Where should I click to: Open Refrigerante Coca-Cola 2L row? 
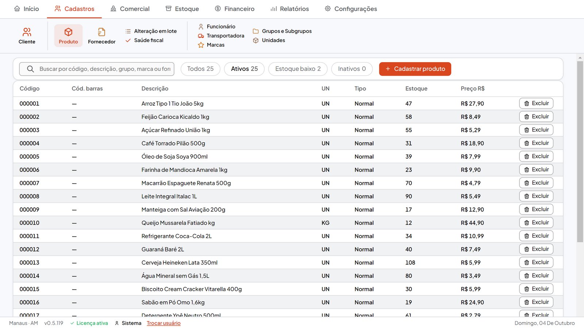(288, 236)
